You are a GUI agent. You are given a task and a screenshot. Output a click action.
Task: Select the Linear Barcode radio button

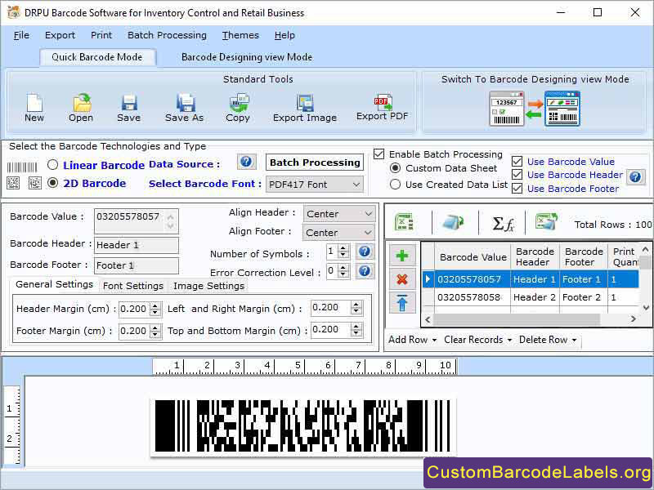click(51, 163)
